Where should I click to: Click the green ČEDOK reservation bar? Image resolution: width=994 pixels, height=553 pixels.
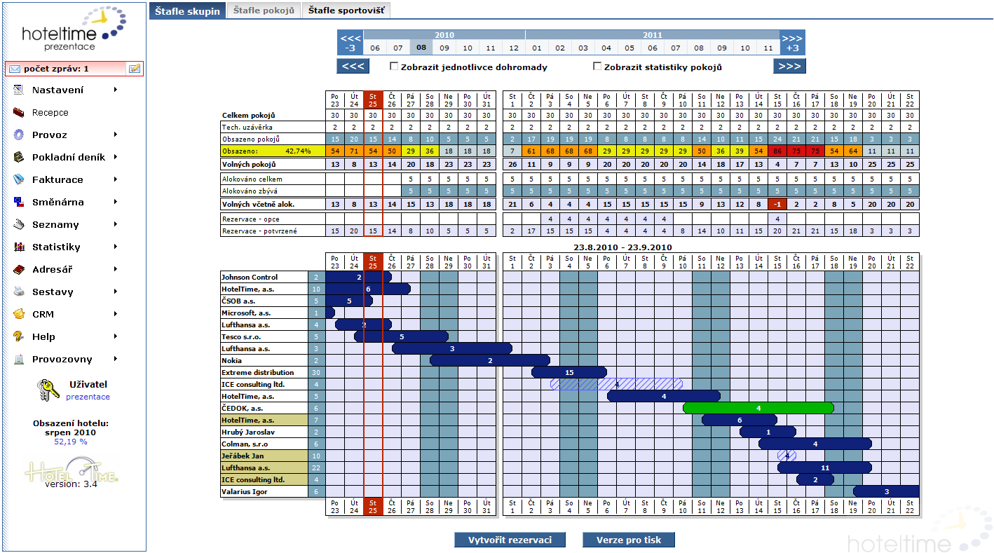click(x=758, y=408)
